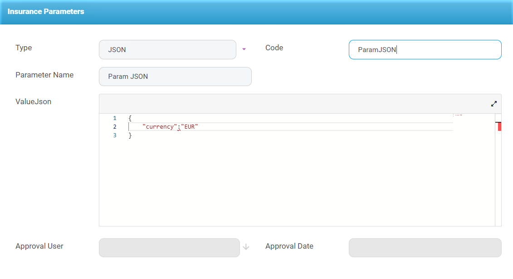513x279 pixels.
Task: Click the closing brace on line 3
Action: (x=130, y=135)
